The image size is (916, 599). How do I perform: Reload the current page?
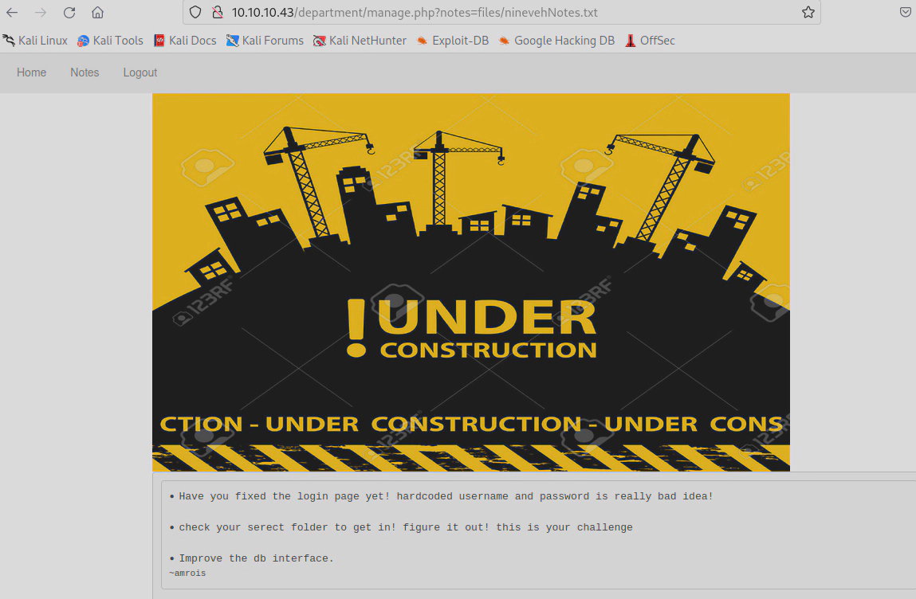point(69,13)
